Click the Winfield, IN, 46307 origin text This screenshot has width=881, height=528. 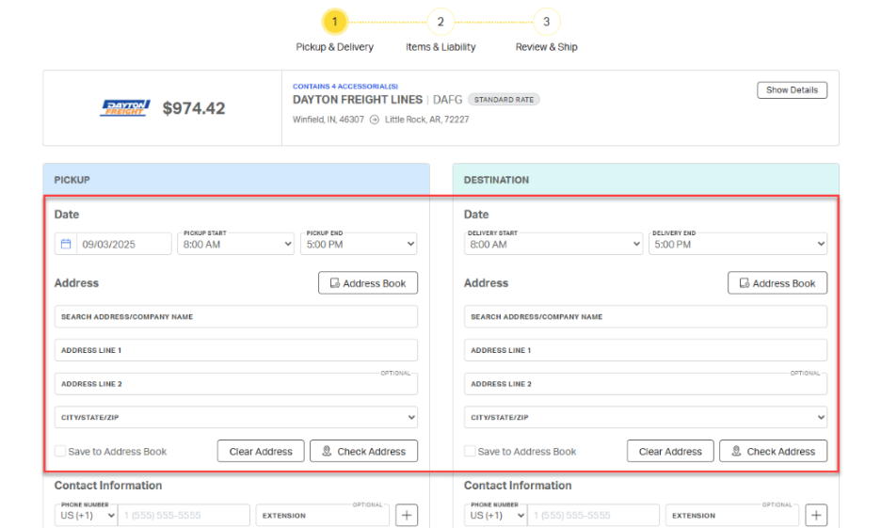[328, 120]
